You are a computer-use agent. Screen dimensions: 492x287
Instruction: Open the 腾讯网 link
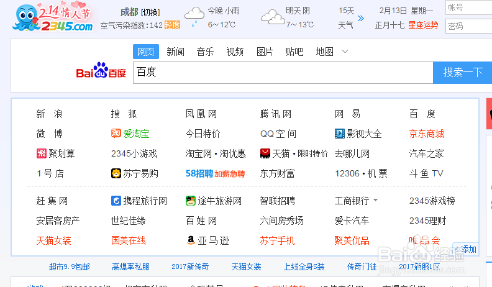tap(276, 114)
